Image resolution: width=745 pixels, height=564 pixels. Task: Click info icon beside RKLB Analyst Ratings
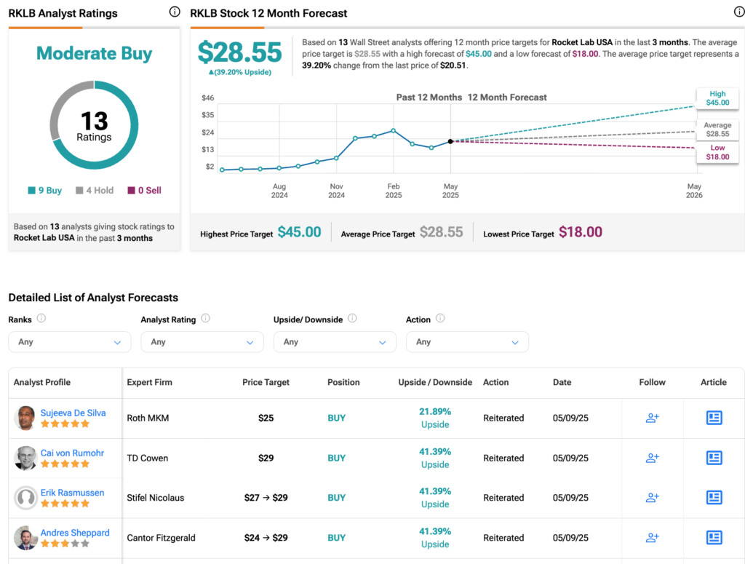175,12
